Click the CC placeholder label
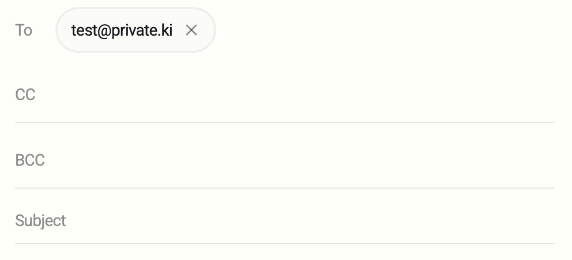Image resolution: width=572 pixels, height=260 pixels. [25, 95]
